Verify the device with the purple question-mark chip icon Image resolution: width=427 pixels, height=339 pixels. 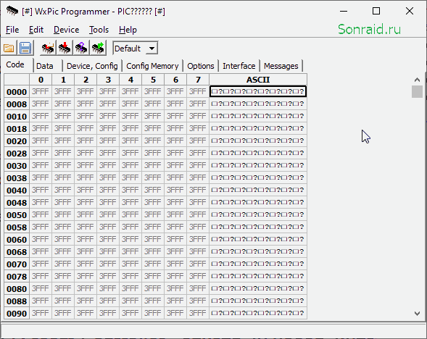(81, 49)
